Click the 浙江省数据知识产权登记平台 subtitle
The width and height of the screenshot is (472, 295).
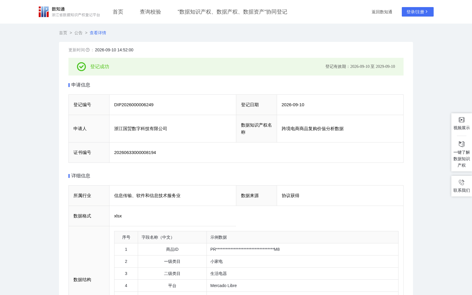tap(76, 15)
